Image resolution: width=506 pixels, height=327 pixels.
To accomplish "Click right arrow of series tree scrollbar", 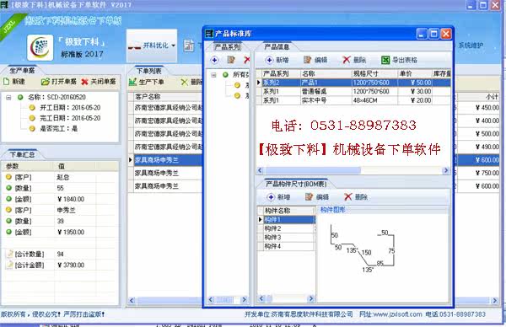I will tap(245, 299).
